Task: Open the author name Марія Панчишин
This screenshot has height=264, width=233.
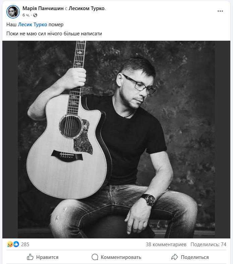Action: pos(43,8)
